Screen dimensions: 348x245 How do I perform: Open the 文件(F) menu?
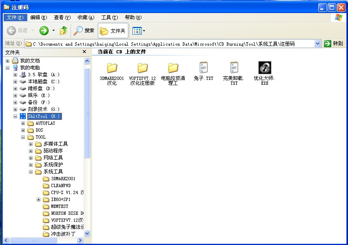15,18
